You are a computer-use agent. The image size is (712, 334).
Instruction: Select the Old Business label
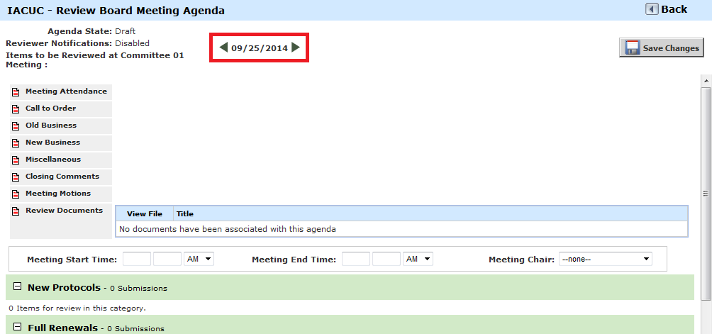tap(51, 126)
